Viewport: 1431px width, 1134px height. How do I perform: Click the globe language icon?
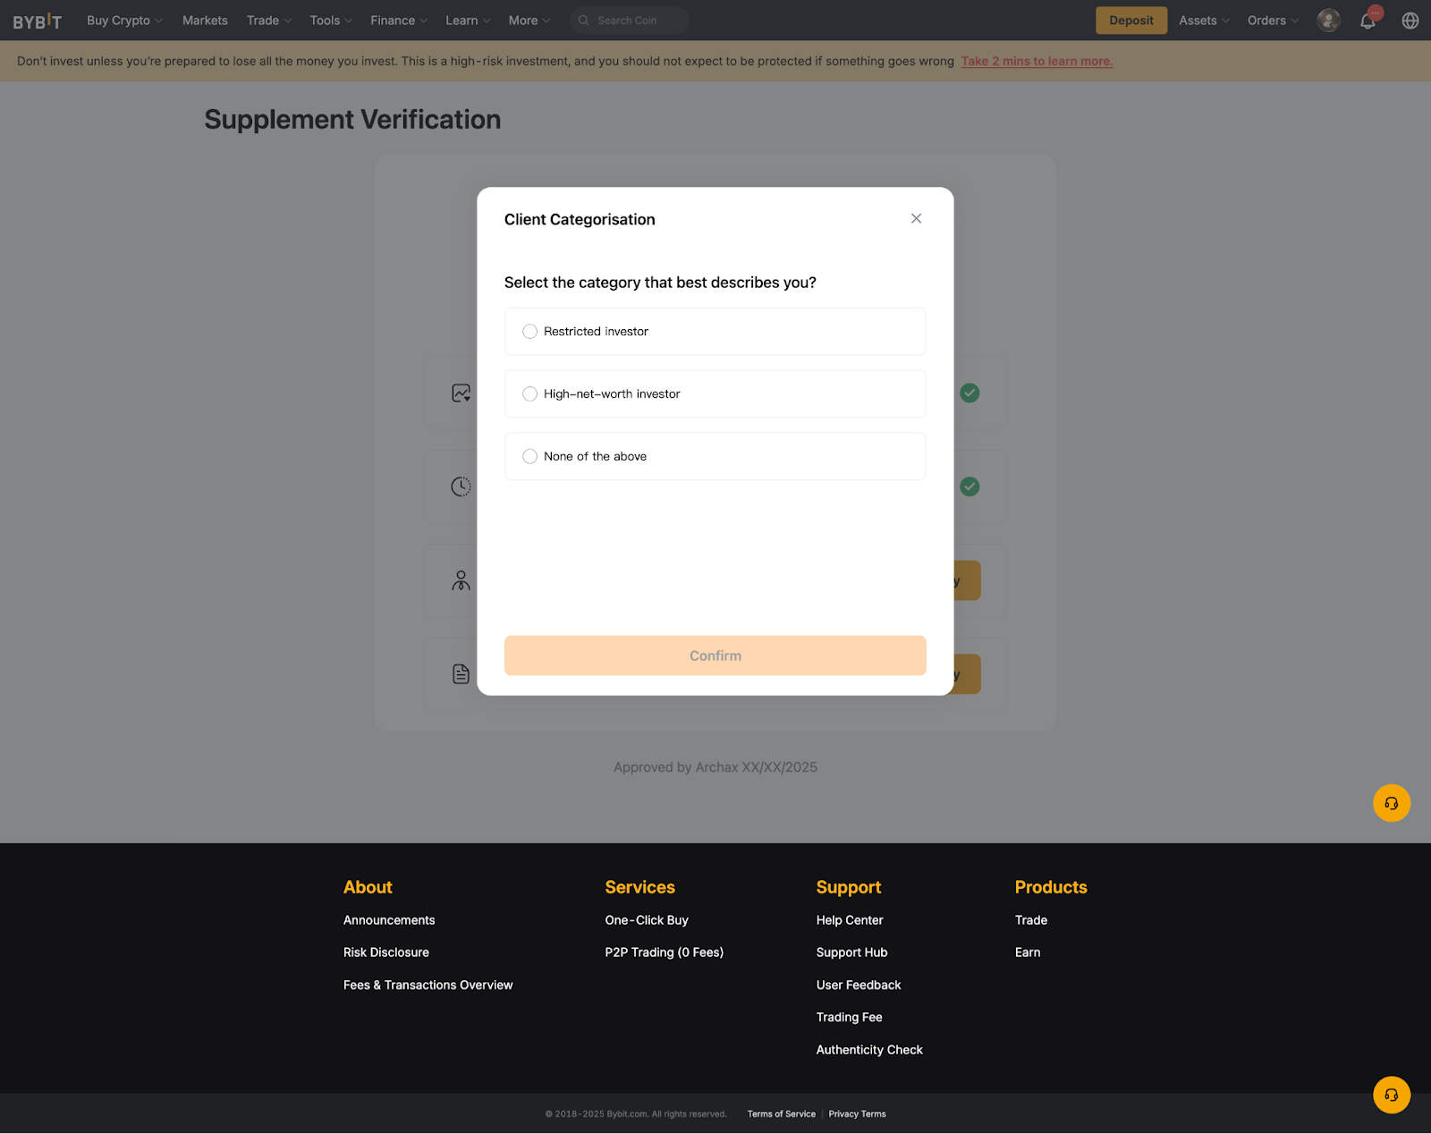click(1410, 21)
